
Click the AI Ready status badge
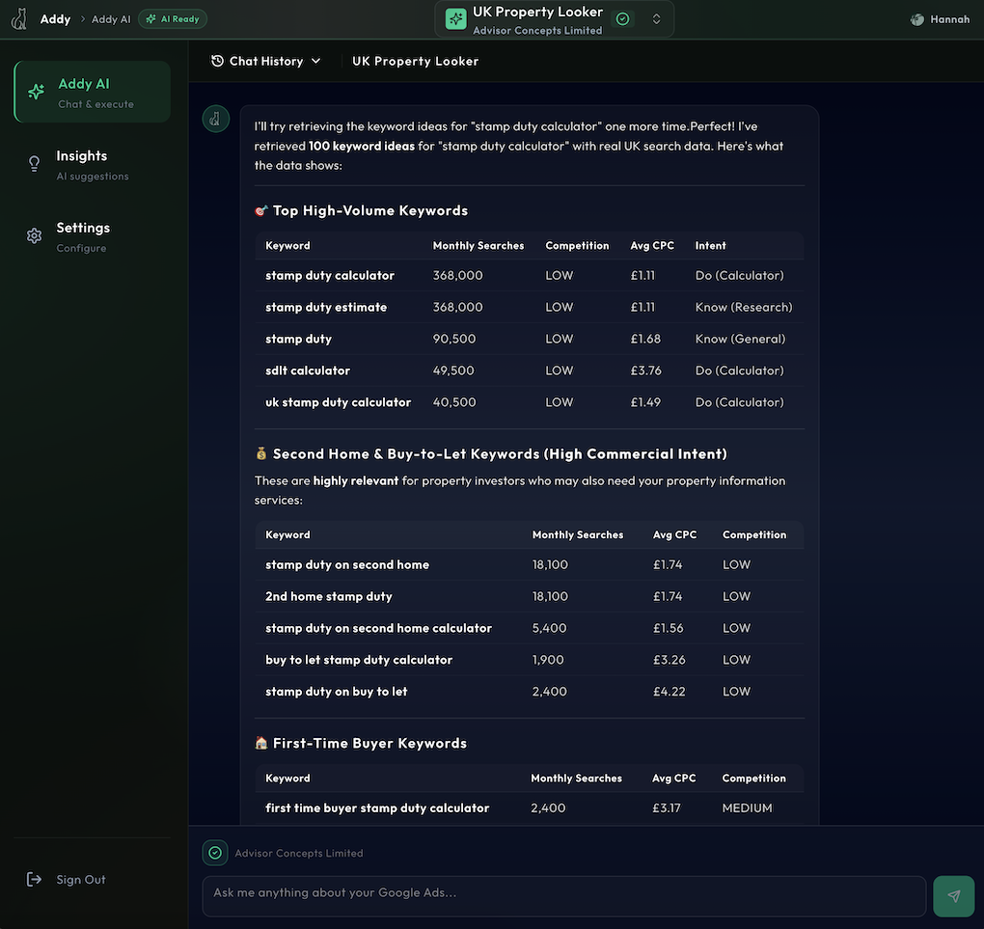coord(173,19)
